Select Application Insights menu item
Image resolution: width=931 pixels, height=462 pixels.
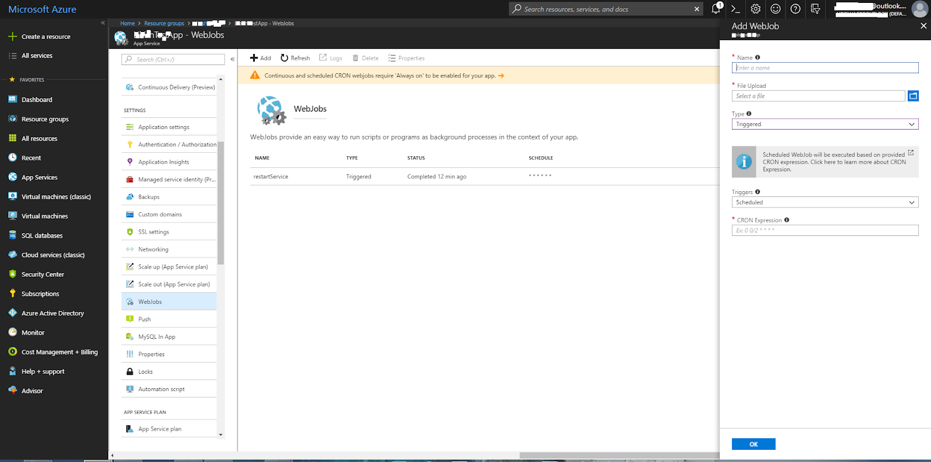pyautogui.click(x=169, y=162)
